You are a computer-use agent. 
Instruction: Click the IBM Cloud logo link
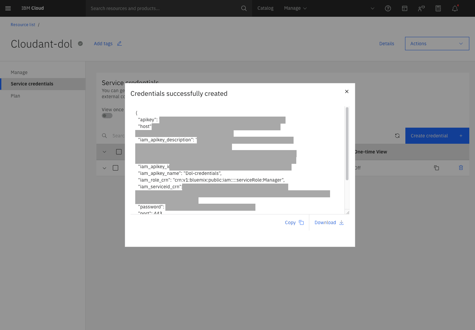[x=32, y=8]
